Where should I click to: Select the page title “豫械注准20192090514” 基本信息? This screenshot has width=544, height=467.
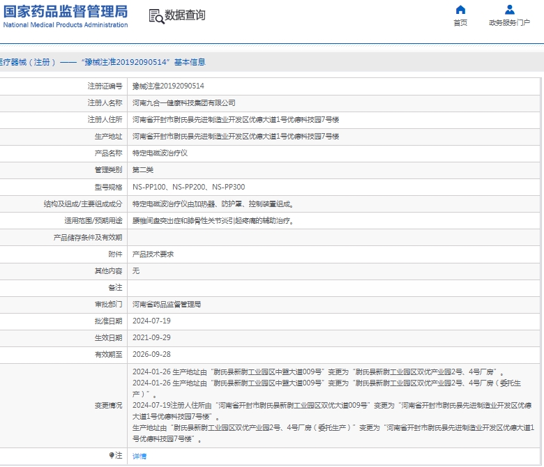(x=143, y=62)
